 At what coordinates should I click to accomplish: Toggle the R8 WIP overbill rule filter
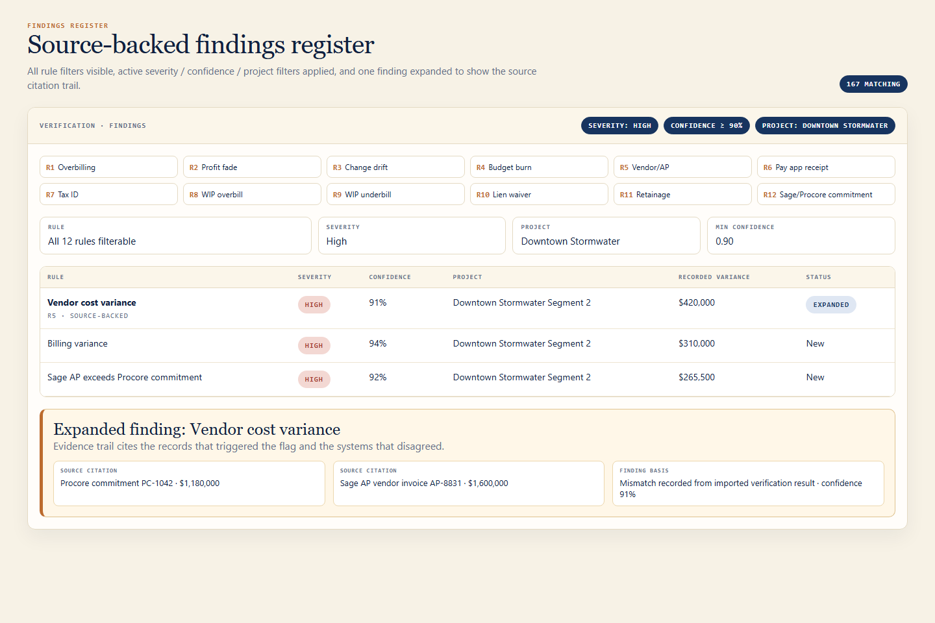tap(252, 194)
